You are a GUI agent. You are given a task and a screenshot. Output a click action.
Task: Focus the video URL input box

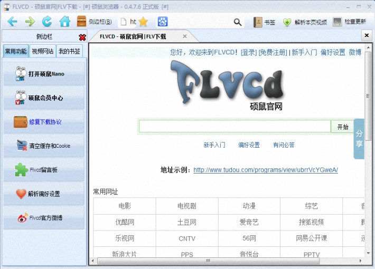click(x=235, y=127)
